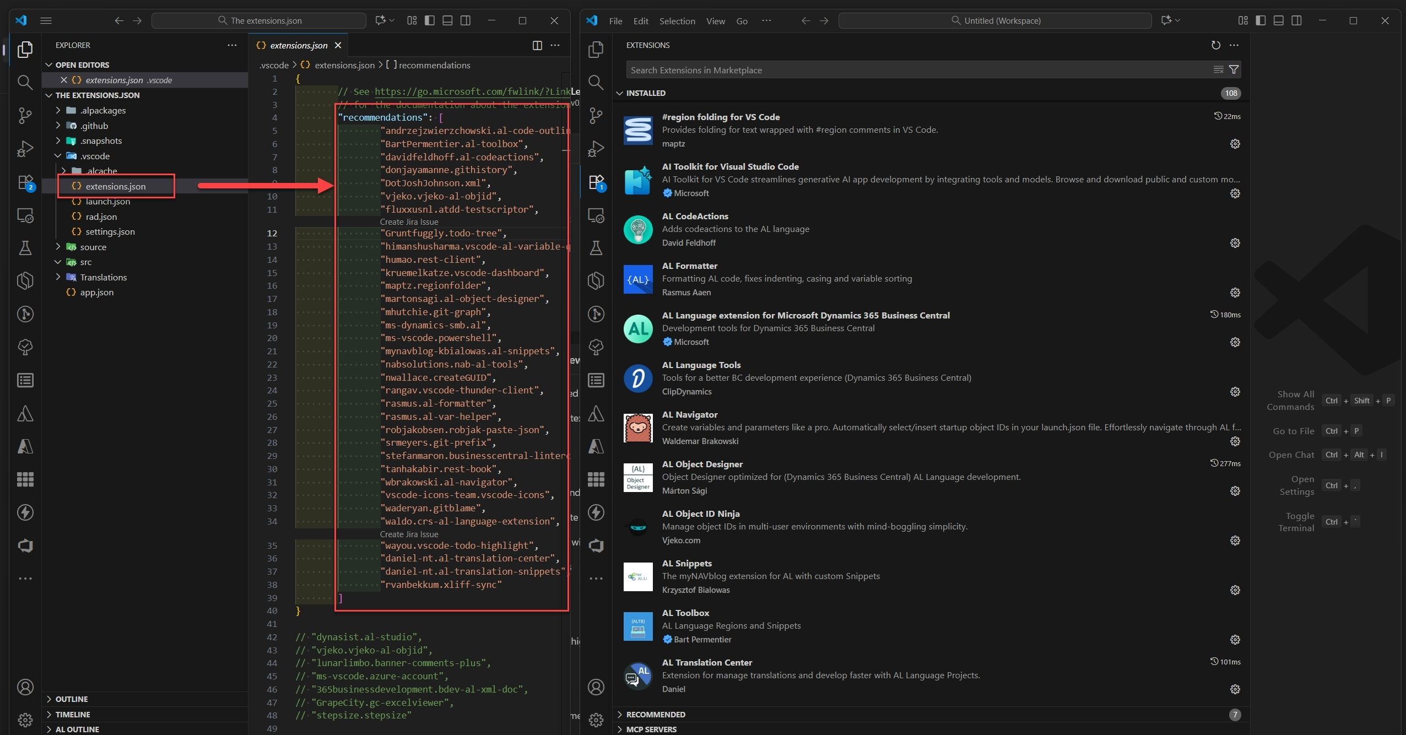The height and width of the screenshot is (735, 1406).
Task: Toggle secondary side bar in right window
Action: click(x=1296, y=20)
